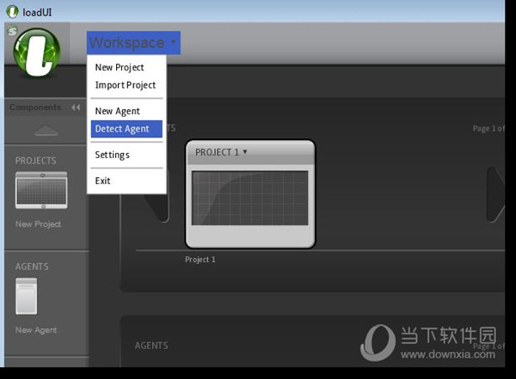Click the Components panel title
The width and height of the screenshot is (516, 379).
pyautogui.click(x=35, y=107)
